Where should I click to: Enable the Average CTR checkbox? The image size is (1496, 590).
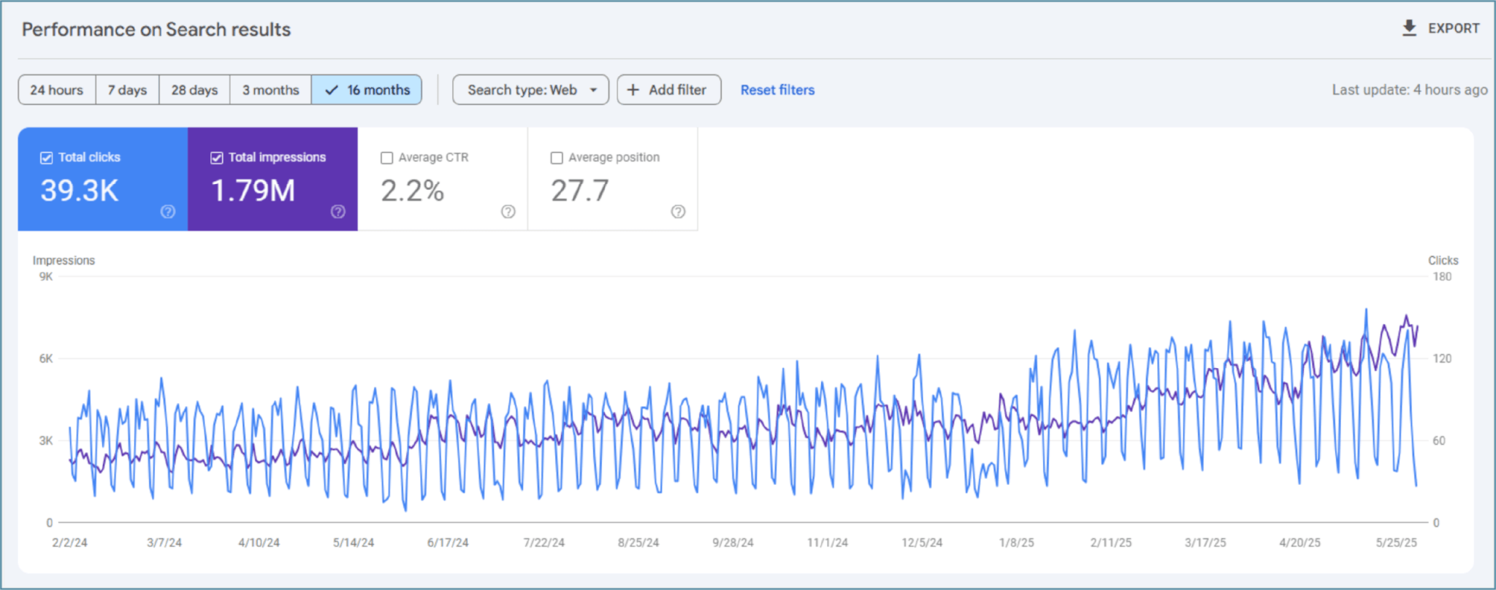387,158
